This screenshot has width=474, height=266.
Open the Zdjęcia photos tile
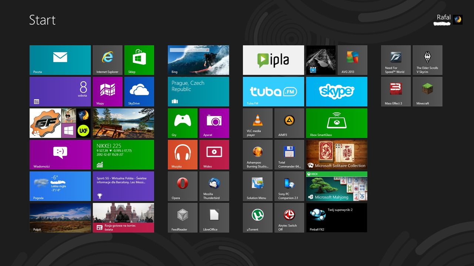pos(123,123)
